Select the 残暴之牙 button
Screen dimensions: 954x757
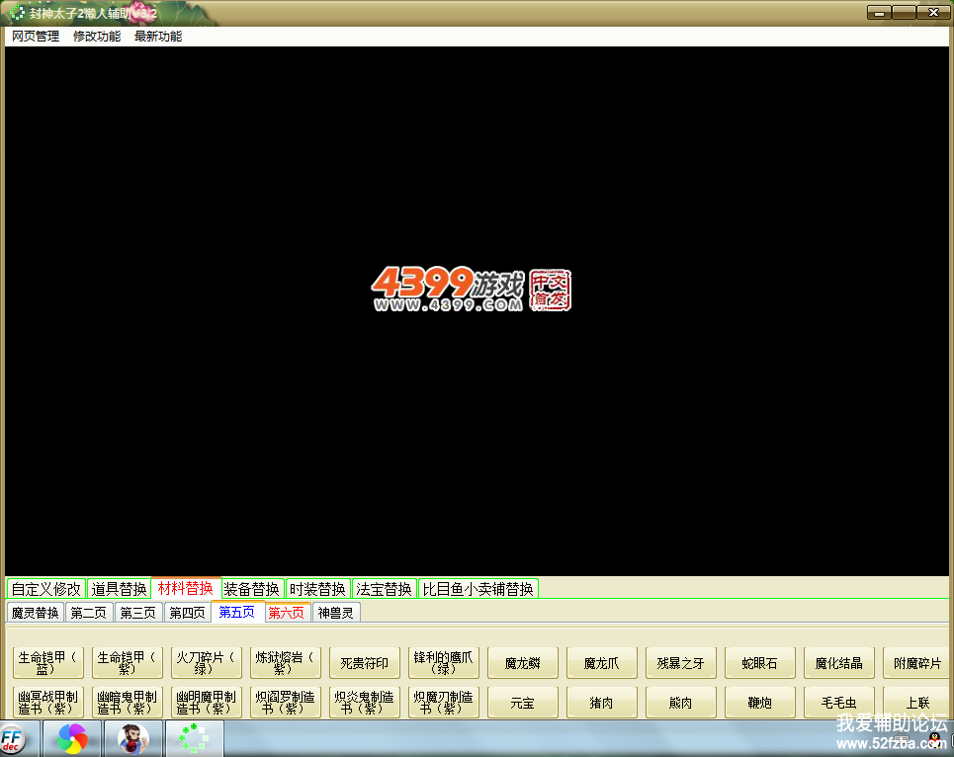[681, 663]
